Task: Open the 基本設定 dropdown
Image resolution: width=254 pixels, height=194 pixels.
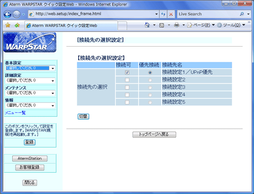Action: pos(30,68)
